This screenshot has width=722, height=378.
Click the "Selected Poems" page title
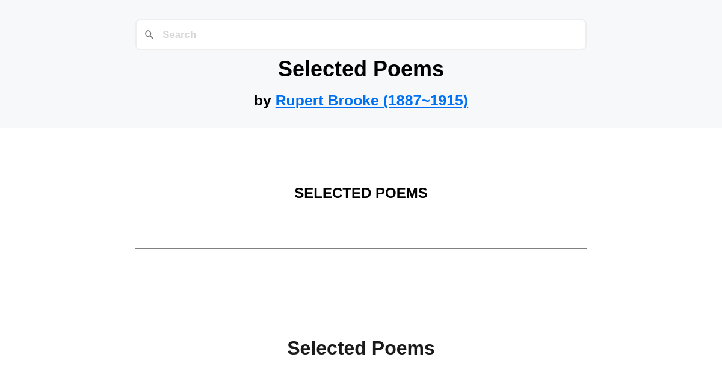click(361, 69)
